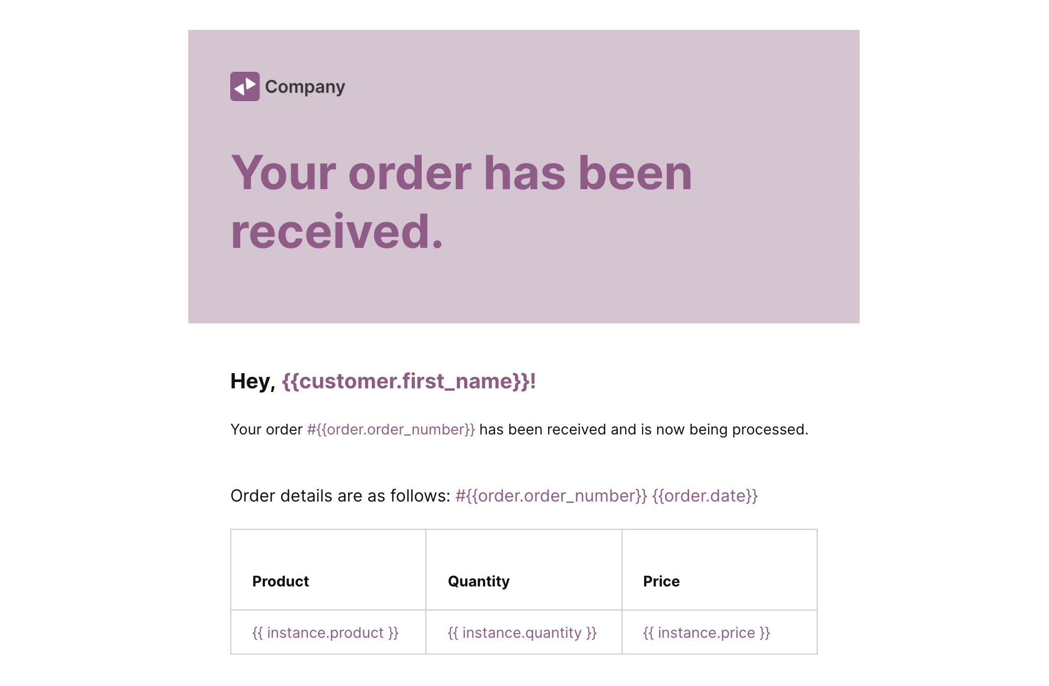Click 'Your order' at the paragraph start
This screenshot has width=1049, height=686.
click(x=266, y=430)
